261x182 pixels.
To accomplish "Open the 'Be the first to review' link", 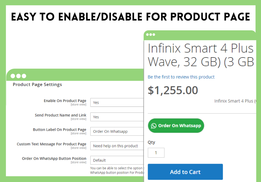I will coord(181,77).
